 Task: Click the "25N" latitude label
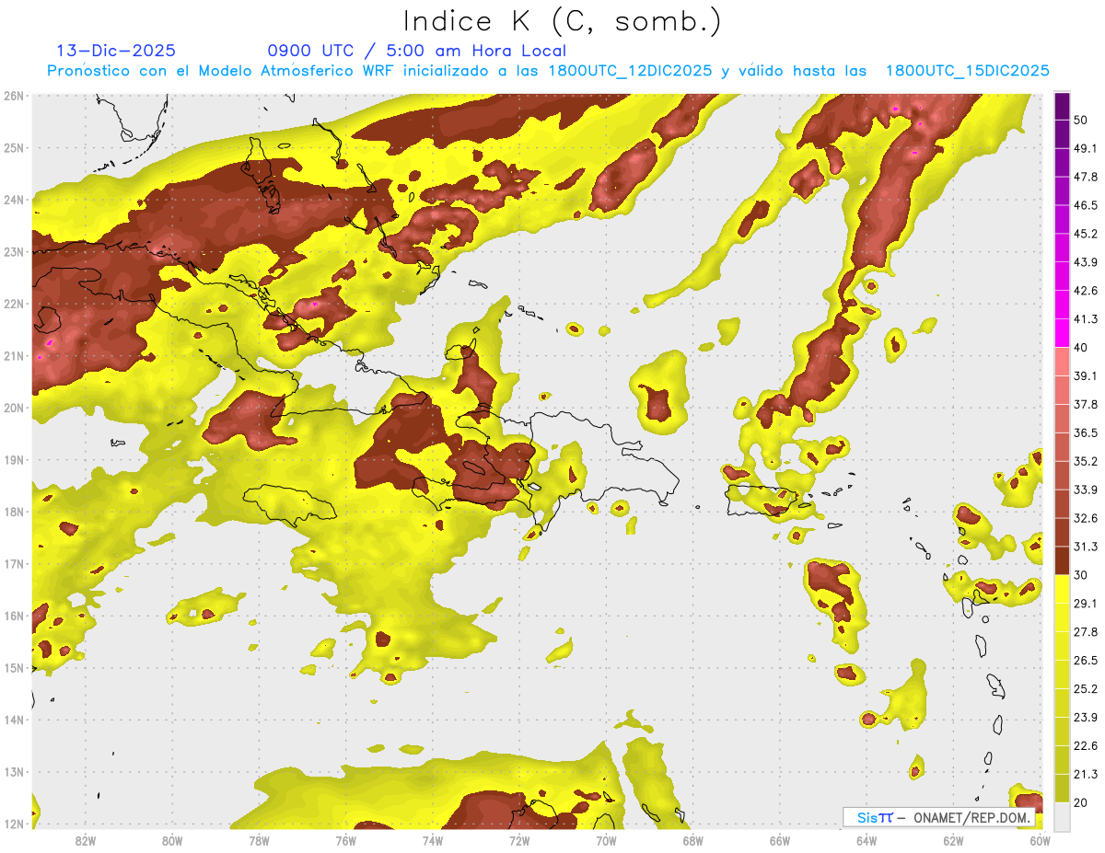pyautogui.click(x=13, y=147)
